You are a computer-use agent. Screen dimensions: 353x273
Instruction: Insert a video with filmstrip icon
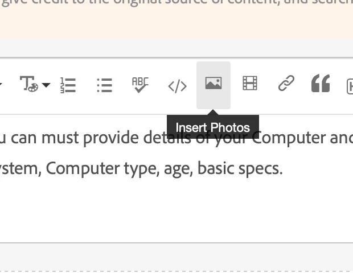click(250, 83)
